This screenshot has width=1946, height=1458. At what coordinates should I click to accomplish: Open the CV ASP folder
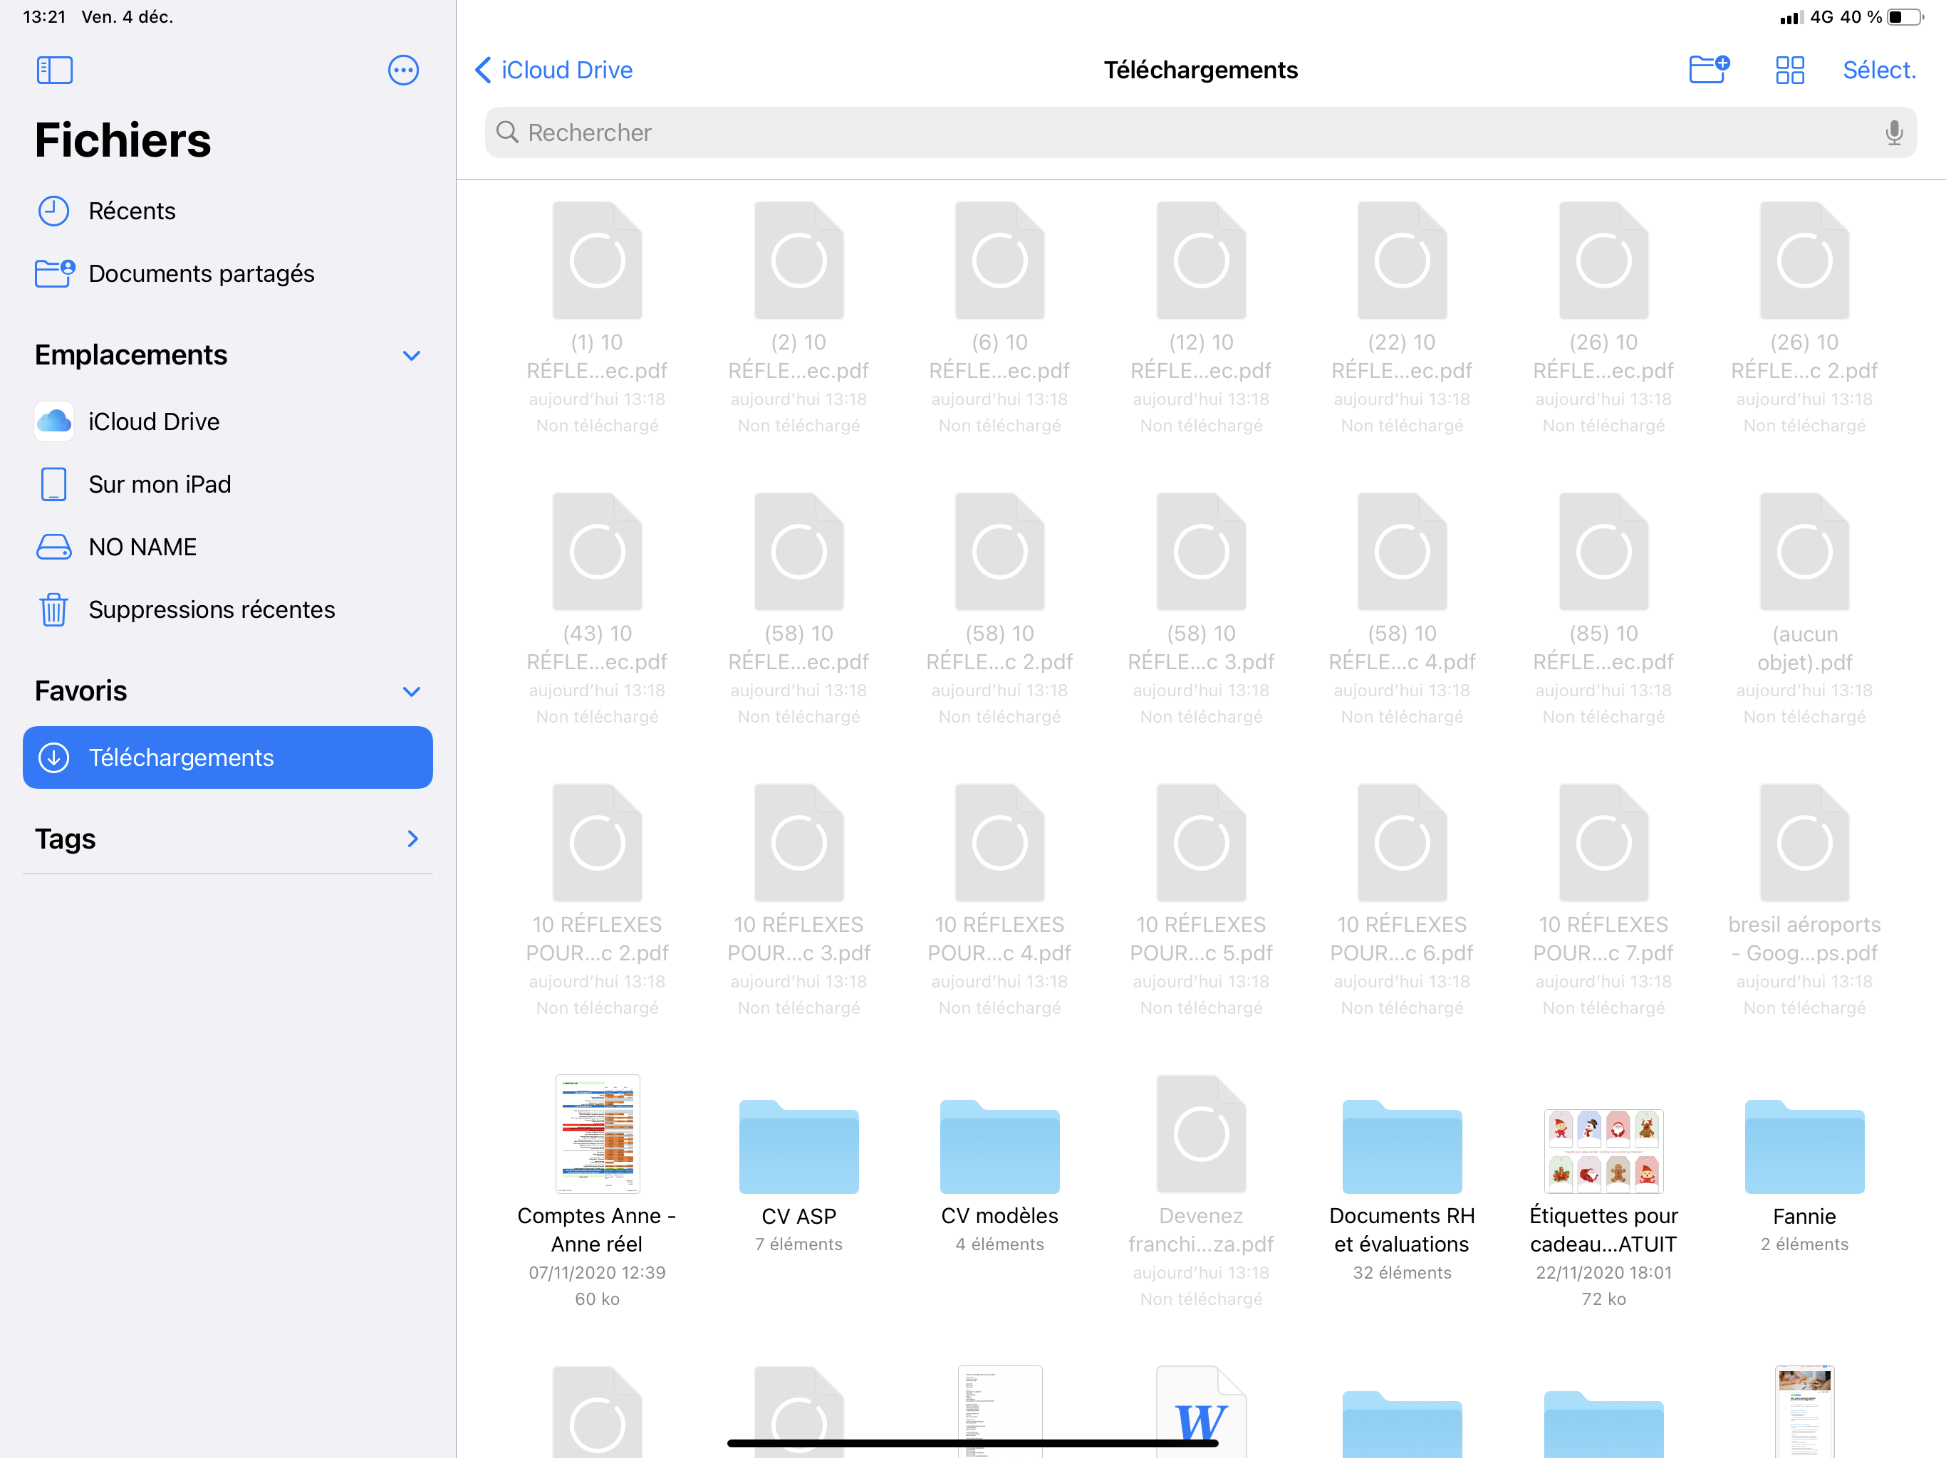click(798, 1148)
